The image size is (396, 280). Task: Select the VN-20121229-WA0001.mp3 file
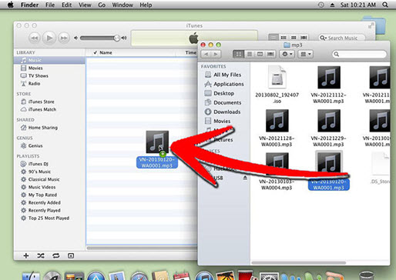pyautogui.click(x=328, y=128)
